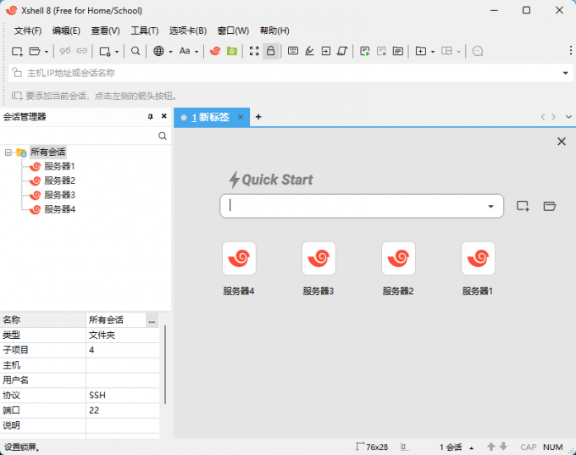The width and height of the screenshot is (576, 455).
Task: Click the host address bar input field
Action: 291,73
